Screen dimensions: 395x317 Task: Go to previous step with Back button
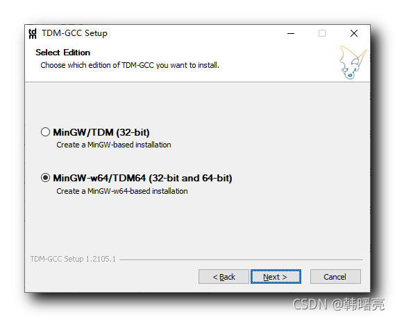click(224, 277)
